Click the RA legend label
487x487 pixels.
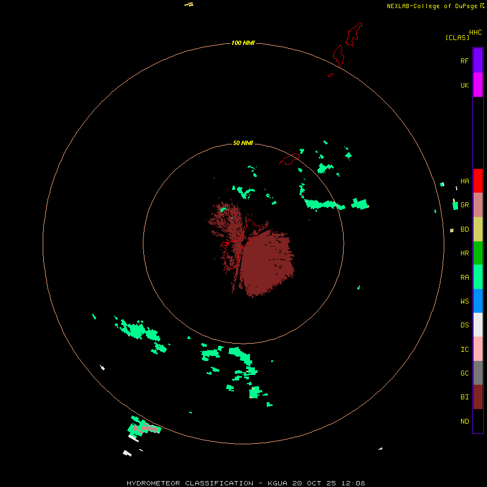click(x=465, y=278)
